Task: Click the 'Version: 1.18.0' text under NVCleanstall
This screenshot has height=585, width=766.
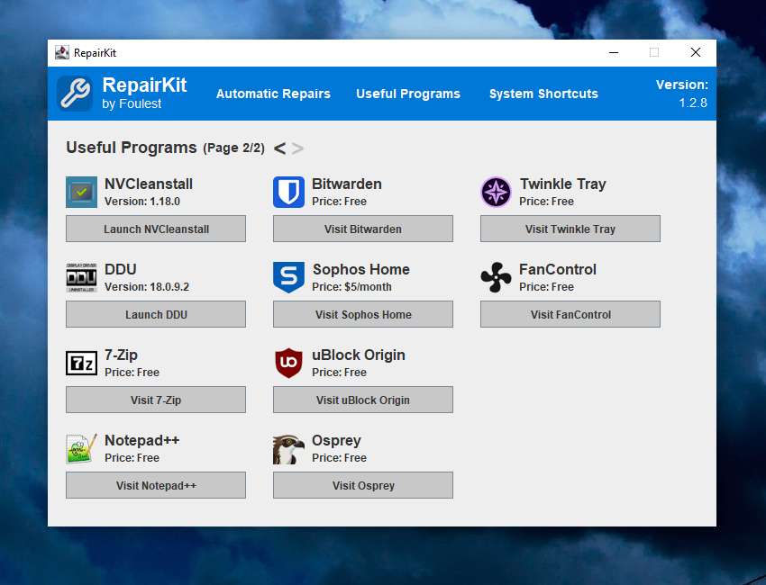Action: 142,202
